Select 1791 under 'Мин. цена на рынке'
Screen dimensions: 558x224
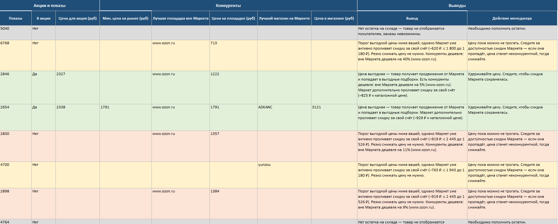125,117
